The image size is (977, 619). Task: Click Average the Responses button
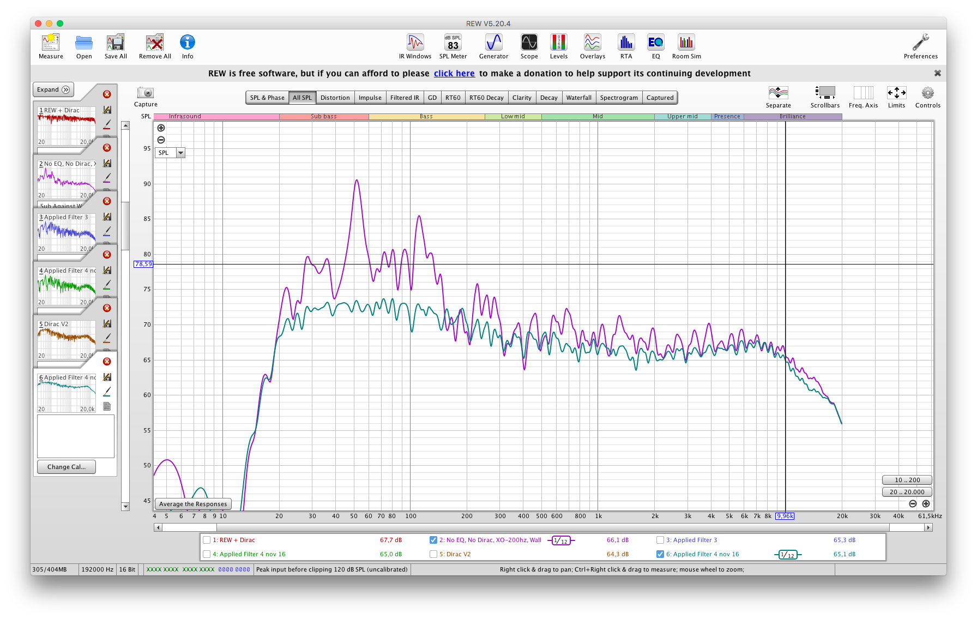pyautogui.click(x=193, y=504)
